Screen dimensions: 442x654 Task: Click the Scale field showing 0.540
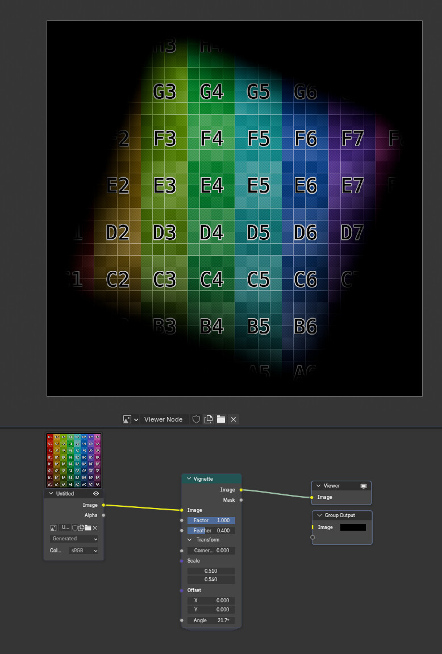211,580
